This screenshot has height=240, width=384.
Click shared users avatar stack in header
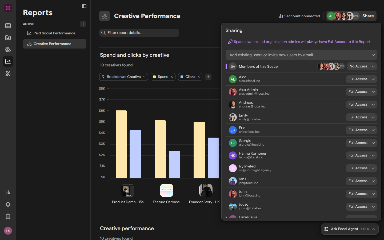coord(343,16)
